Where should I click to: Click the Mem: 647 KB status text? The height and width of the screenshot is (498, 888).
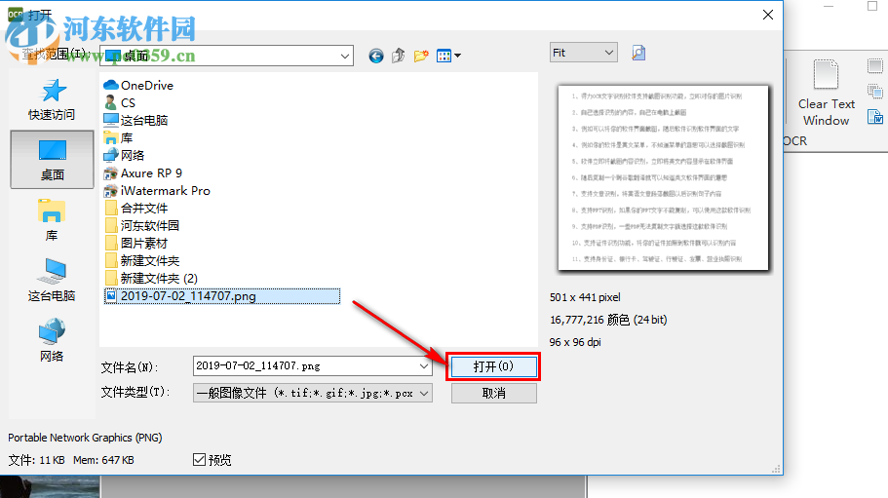[x=103, y=460]
